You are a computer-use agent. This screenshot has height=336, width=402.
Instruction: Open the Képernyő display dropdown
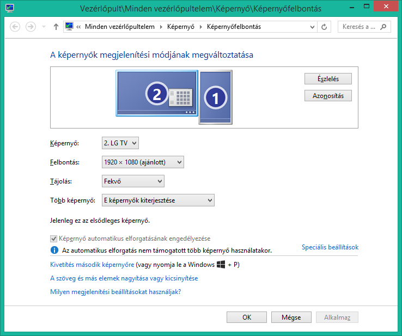tap(120, 143)
